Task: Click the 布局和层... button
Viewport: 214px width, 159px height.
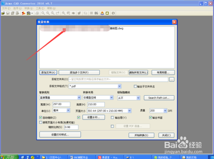Action: click(x=163, y=72)
